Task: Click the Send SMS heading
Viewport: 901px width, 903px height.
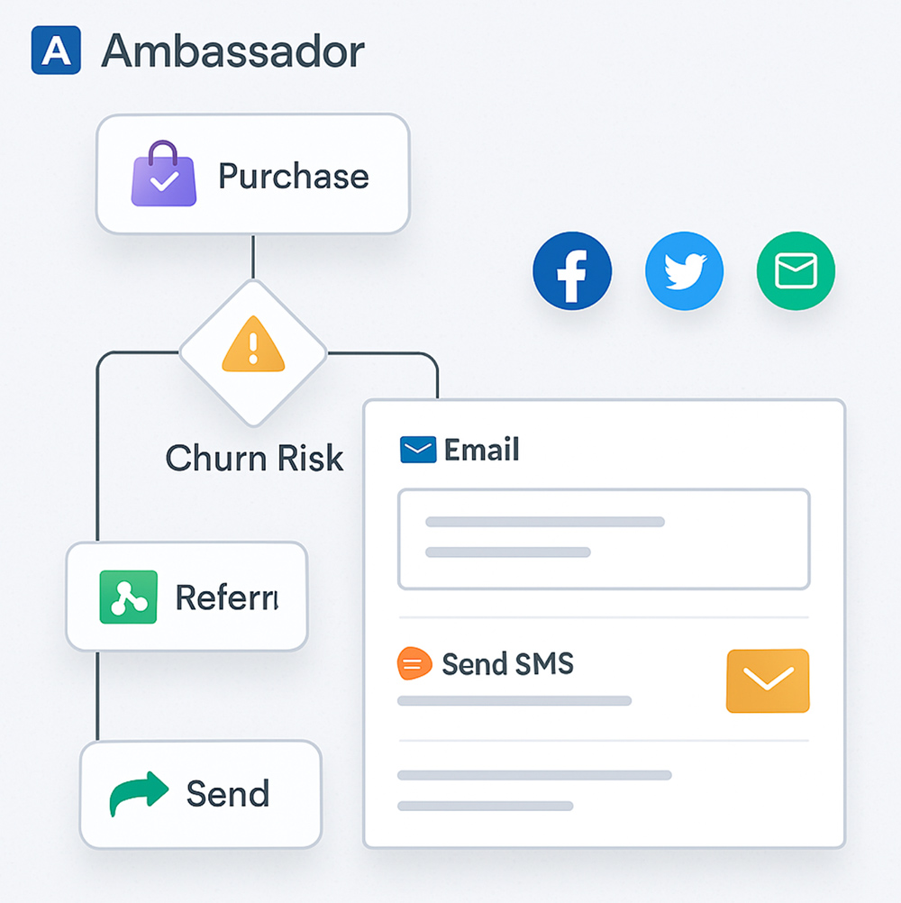Action: click(507, 664)
